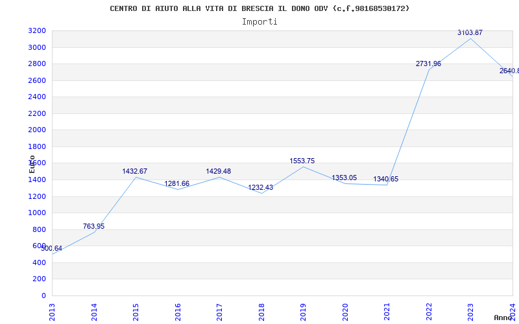Select the 1340.65 data label
The width and height of the screenshot is (519, 324).
tap(386, 179)
